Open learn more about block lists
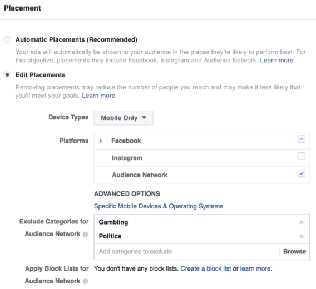This screenshot has height=289, width=316. click(x=255, y=268)
